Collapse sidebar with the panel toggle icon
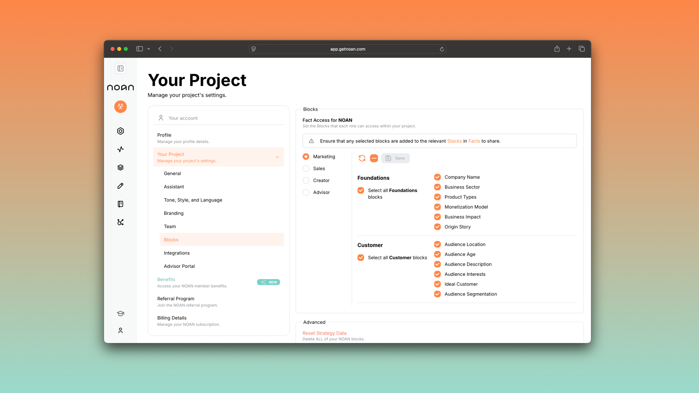This screenshot has width=699, height=393. pos(121,68)
